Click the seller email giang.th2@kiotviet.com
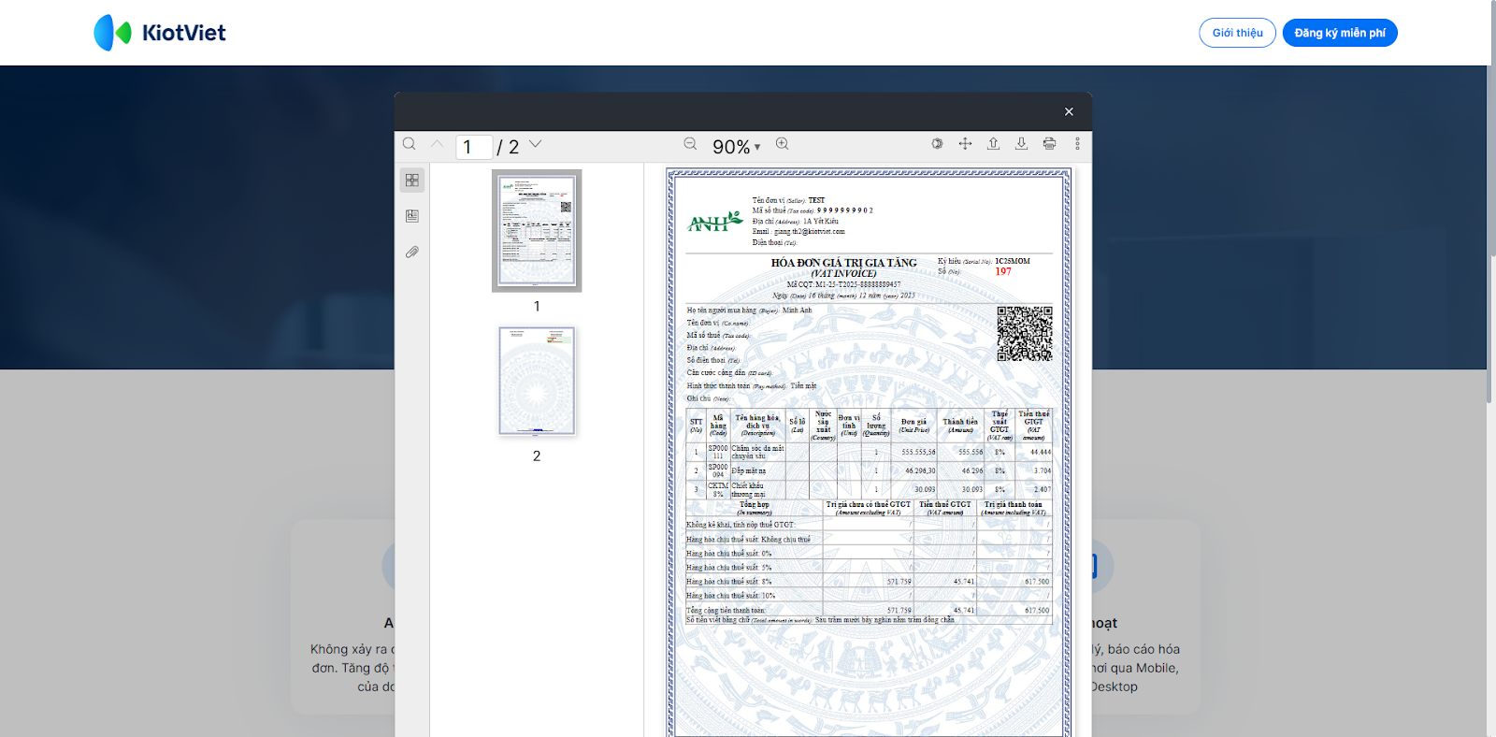1496x737 pixels. coord(810,232)
